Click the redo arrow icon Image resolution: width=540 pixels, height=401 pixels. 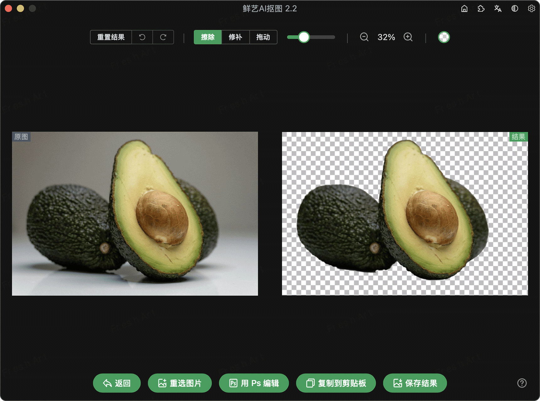163,37
